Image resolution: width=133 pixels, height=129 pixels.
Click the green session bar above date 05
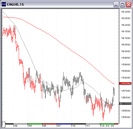(x=35, y=124)
